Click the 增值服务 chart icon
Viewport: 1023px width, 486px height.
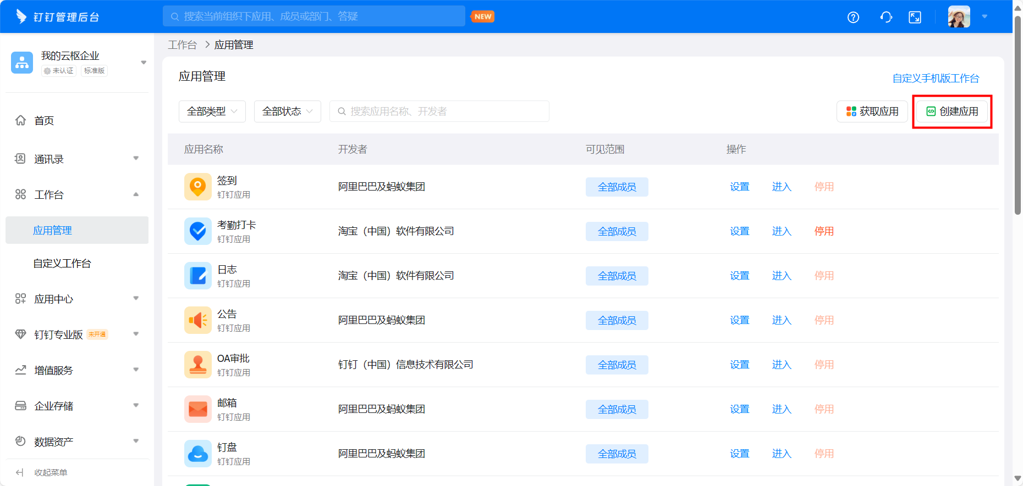20,370
